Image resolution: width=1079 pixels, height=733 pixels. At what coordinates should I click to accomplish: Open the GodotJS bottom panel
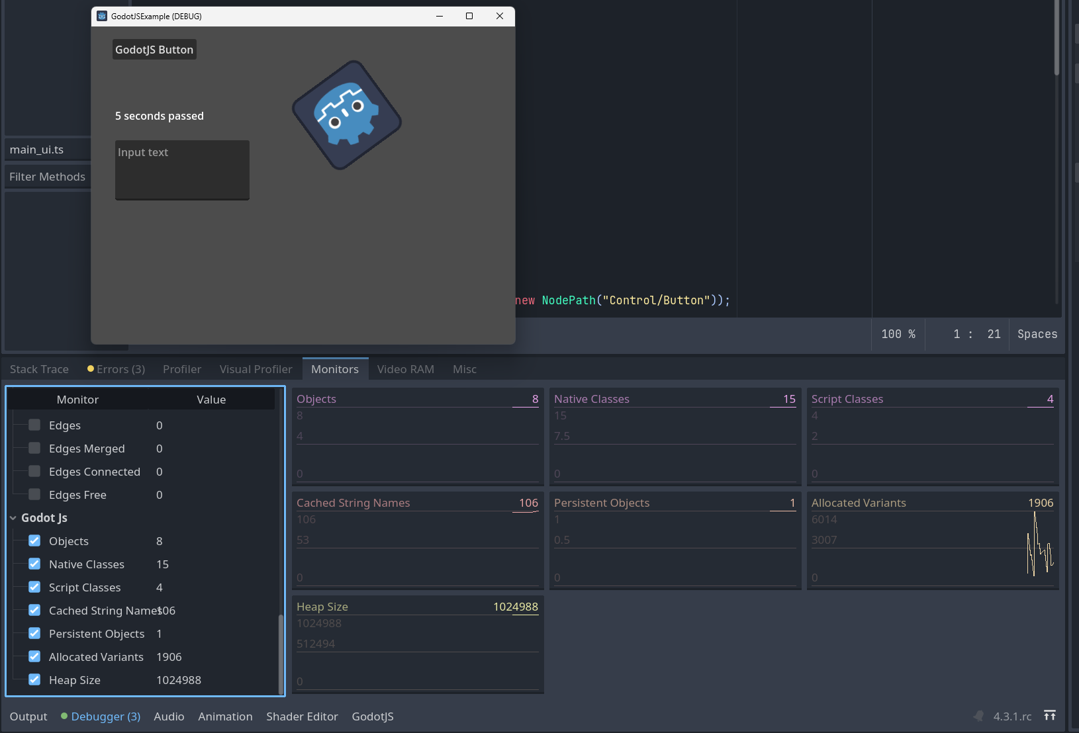coord(373,716)
